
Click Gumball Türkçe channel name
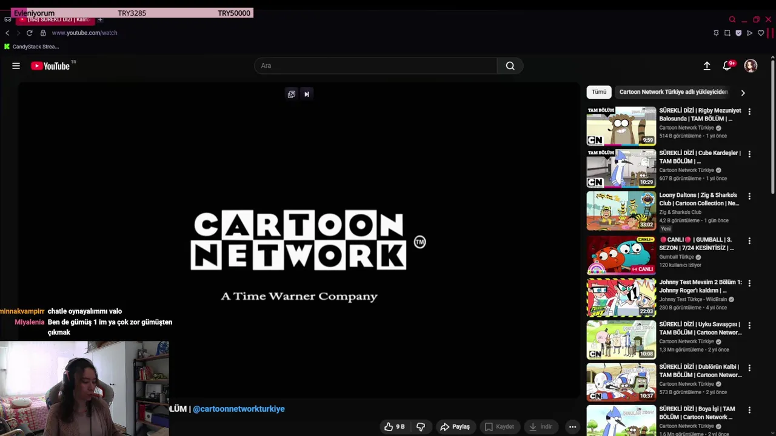click(x=677, y=257)
